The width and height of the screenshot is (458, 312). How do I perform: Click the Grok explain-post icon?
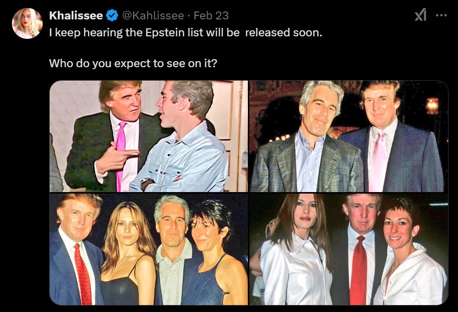(x=421, y=14)
